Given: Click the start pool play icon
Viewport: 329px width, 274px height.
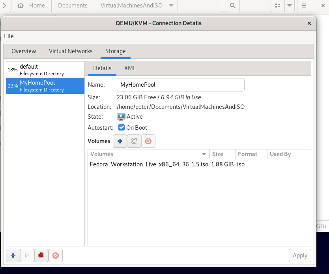Looking at the screenshot, I should (27, 255).
